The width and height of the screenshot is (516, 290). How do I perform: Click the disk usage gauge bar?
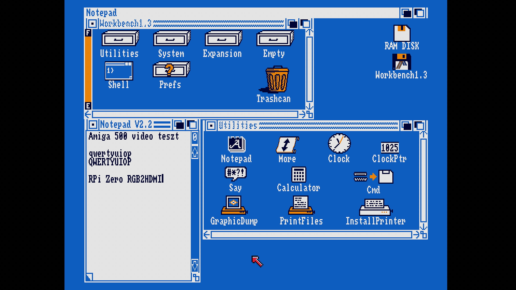click(88, 69)
